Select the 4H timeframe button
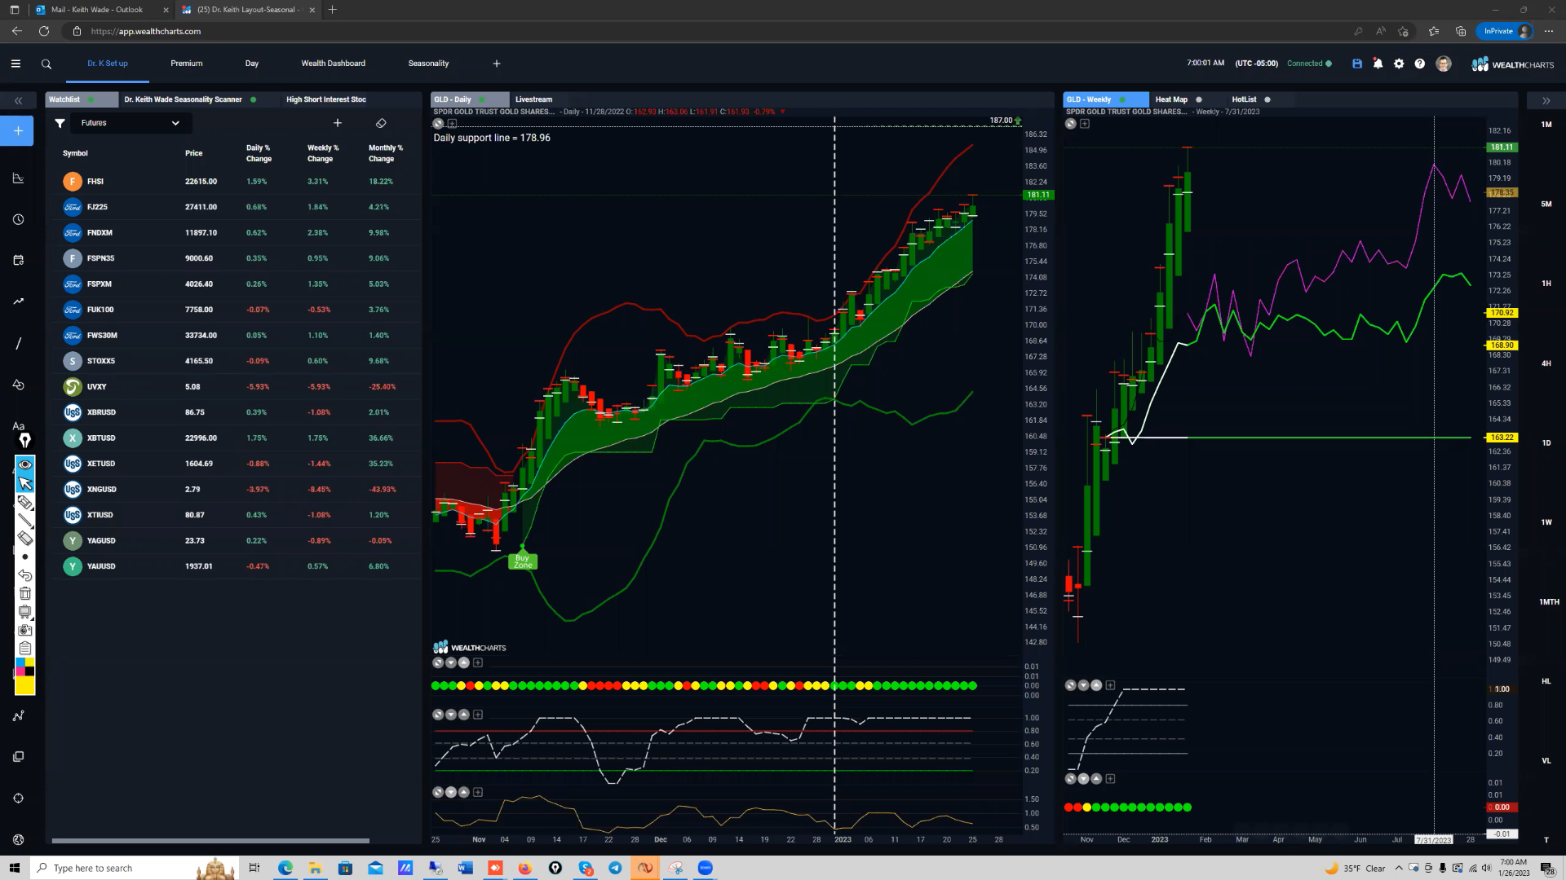Image resolution: width=1566 pixels, height=880 pixels. click(1546, 363)
